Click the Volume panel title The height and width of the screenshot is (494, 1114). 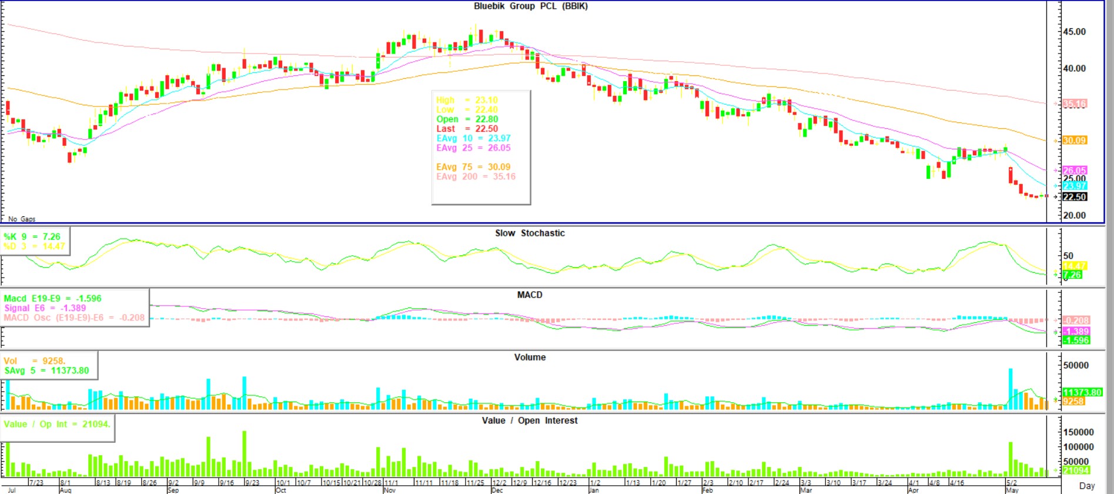point(530,357)
